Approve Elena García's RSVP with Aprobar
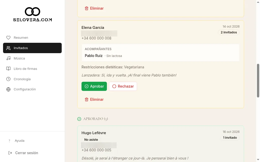The image size is (260, 162). [x=94, y=86]
